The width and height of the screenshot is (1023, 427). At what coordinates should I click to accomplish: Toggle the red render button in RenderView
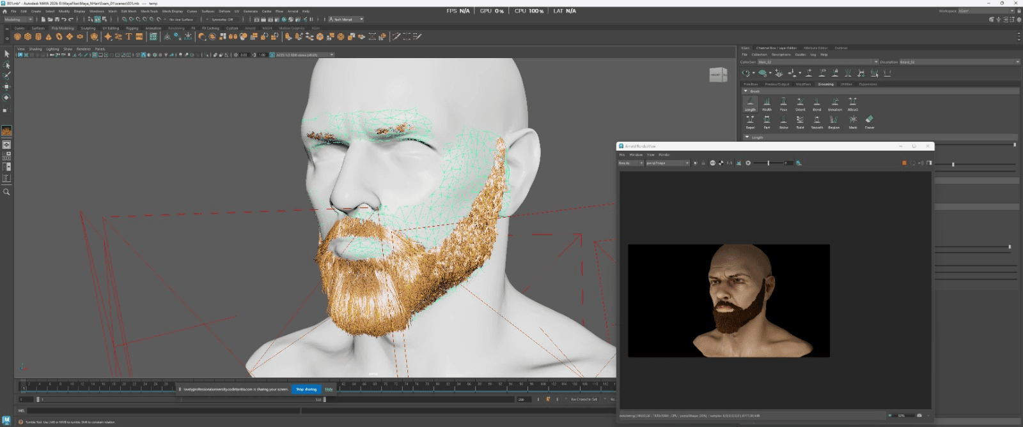904,163
